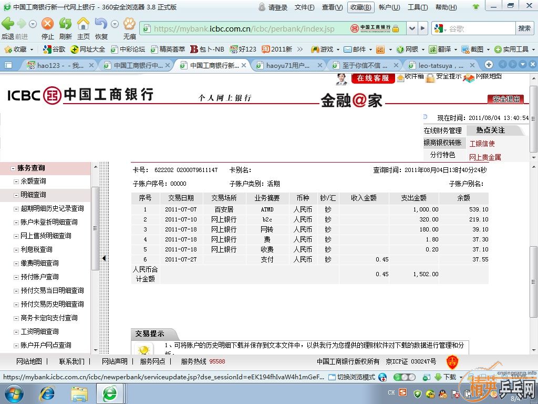Screen dimensions: 538x404
Task: Open the 网址大全 bookmark
Action: (x=88, y=49)
